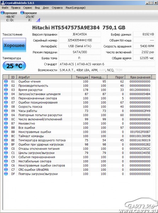Click the CrystalDiskInfo title bar icon
158x213 pixels.
(x=2, y=3)
